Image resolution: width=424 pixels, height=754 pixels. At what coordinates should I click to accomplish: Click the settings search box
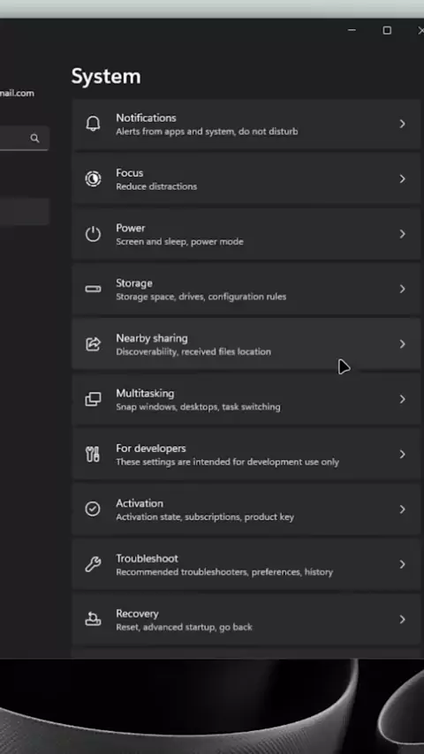pyautogui.click(x=23, y=139)
